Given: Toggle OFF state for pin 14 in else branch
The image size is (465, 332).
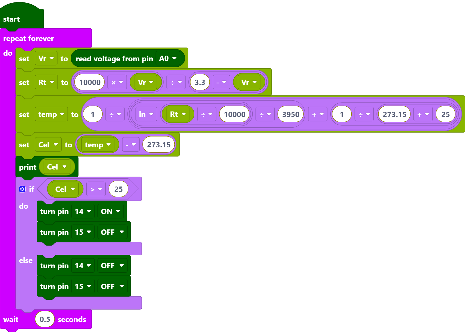Looking at the screenshot, I should (x=112, y=266).
